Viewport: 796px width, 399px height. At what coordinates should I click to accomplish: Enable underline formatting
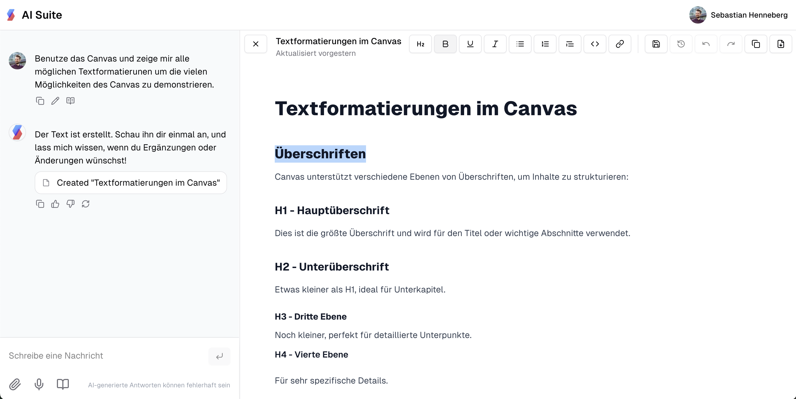(470, 44)
